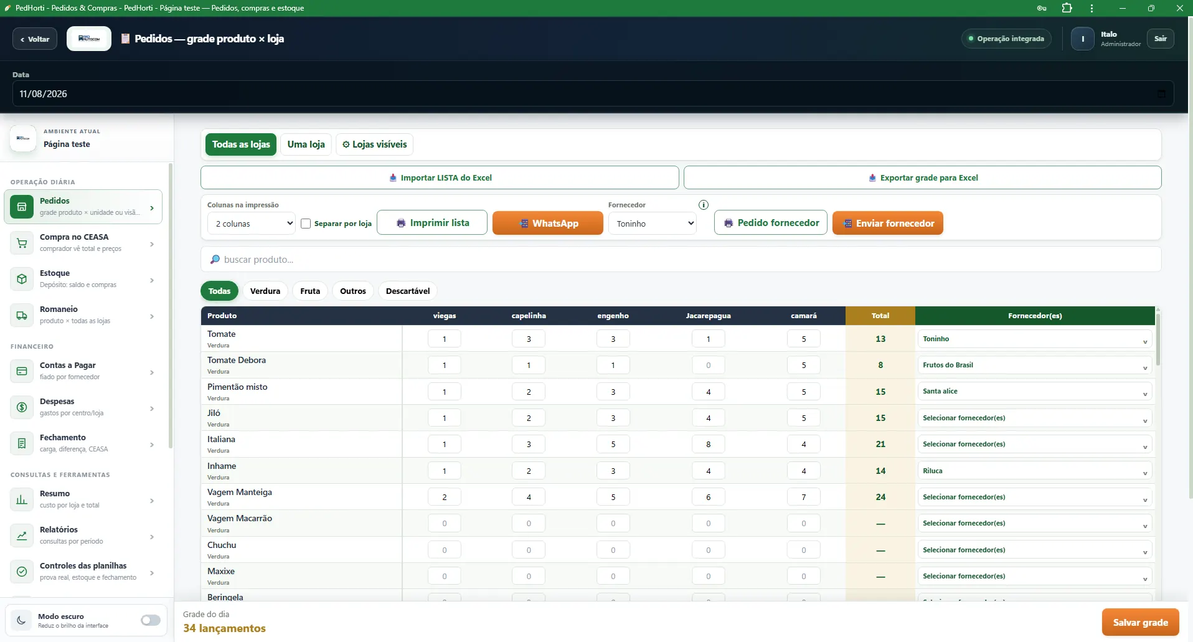1193x642 pixels.
Task: Open the browser three-dot menu
Action: [1092, 8]
